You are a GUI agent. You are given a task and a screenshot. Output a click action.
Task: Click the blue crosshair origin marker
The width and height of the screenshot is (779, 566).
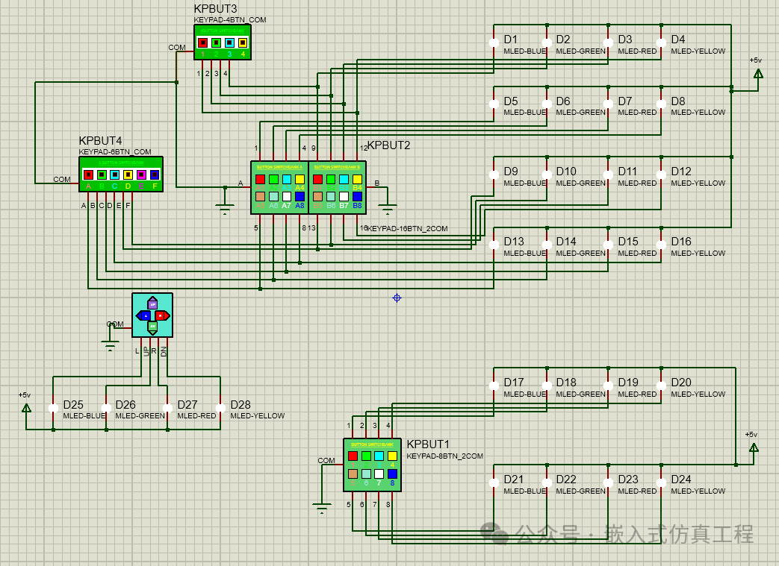point(397,298)
